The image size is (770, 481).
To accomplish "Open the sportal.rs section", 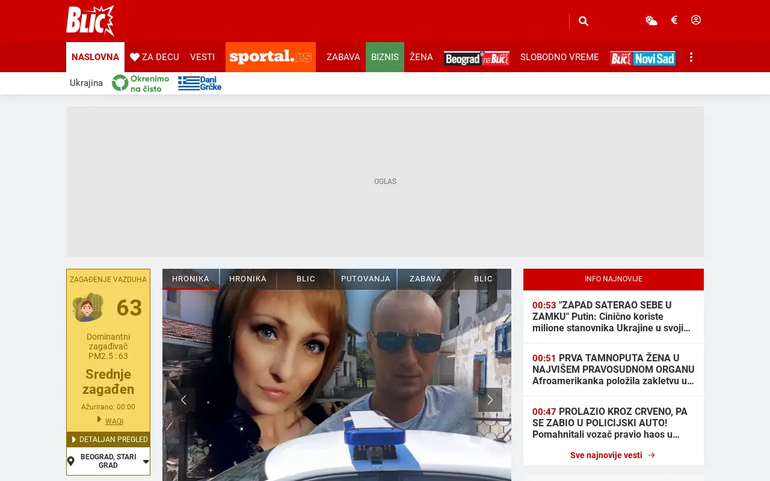I will click(x=271, y=57).
